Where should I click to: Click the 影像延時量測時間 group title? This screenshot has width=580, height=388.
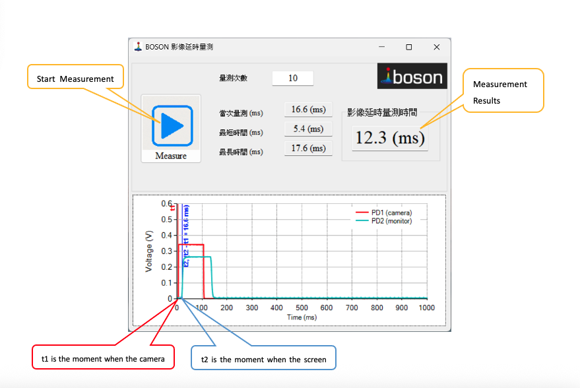(382, 112)
